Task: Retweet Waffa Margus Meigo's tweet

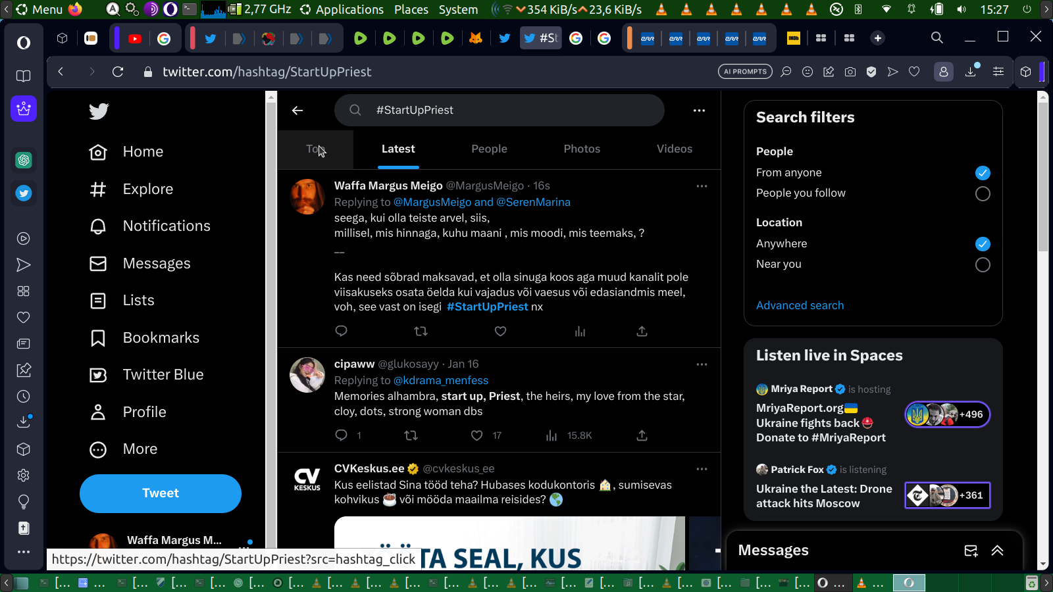Action: (x=421, y=331)
